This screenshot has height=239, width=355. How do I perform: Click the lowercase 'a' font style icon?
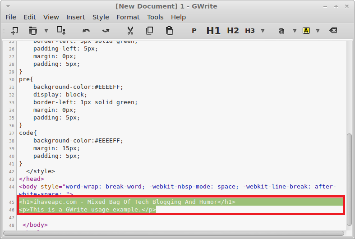coord(281,31)
